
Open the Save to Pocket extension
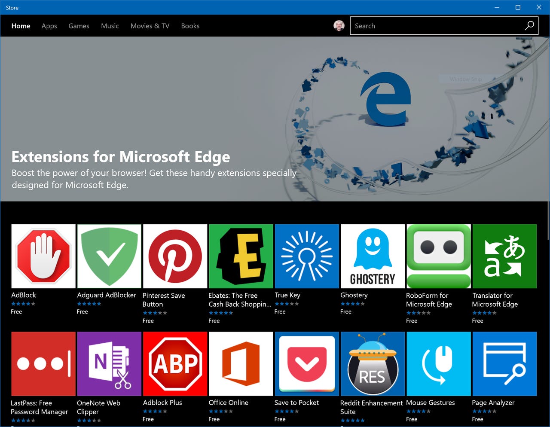[x=306, y=363]
